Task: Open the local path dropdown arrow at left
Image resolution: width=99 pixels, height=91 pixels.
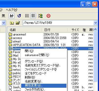Action: click(x=4, y=23)
